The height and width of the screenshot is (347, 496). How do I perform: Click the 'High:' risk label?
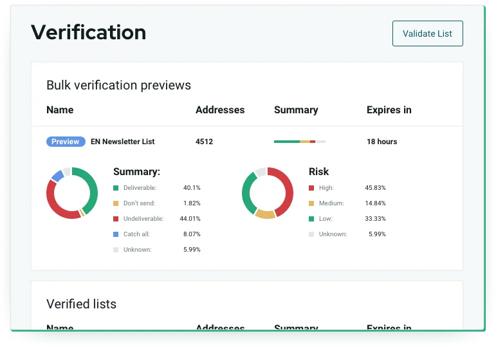[326, 188]
